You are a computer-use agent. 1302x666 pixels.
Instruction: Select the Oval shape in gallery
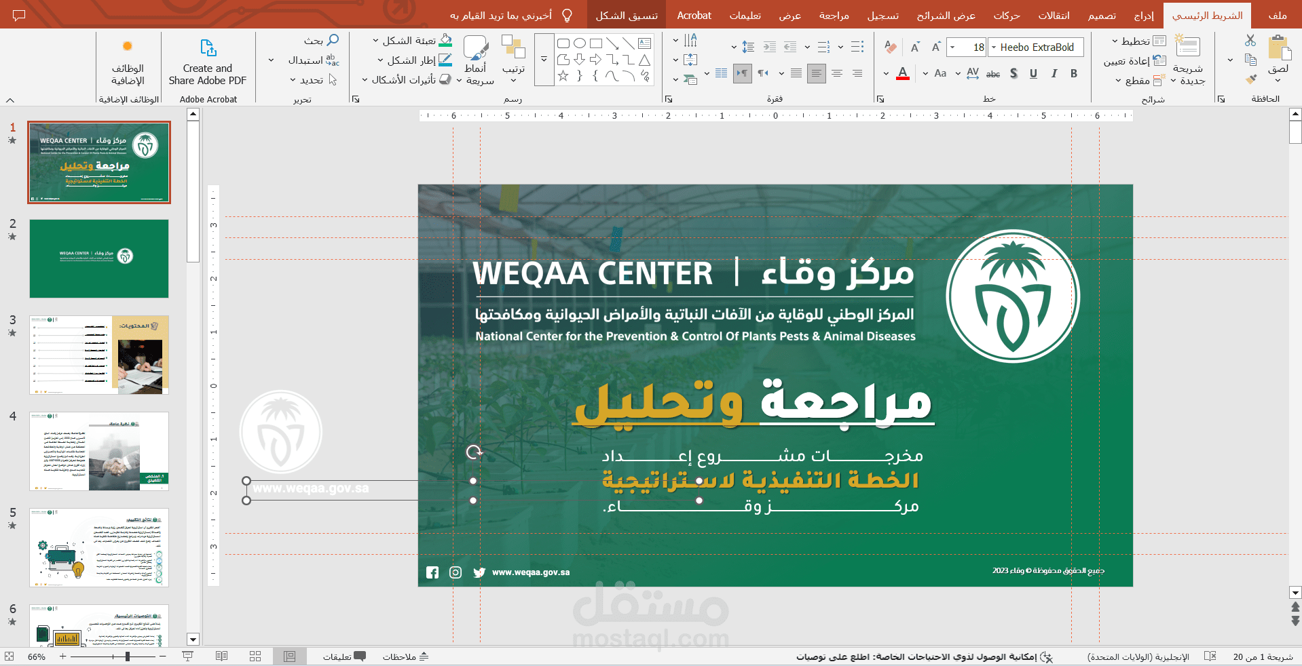point(580,43)
